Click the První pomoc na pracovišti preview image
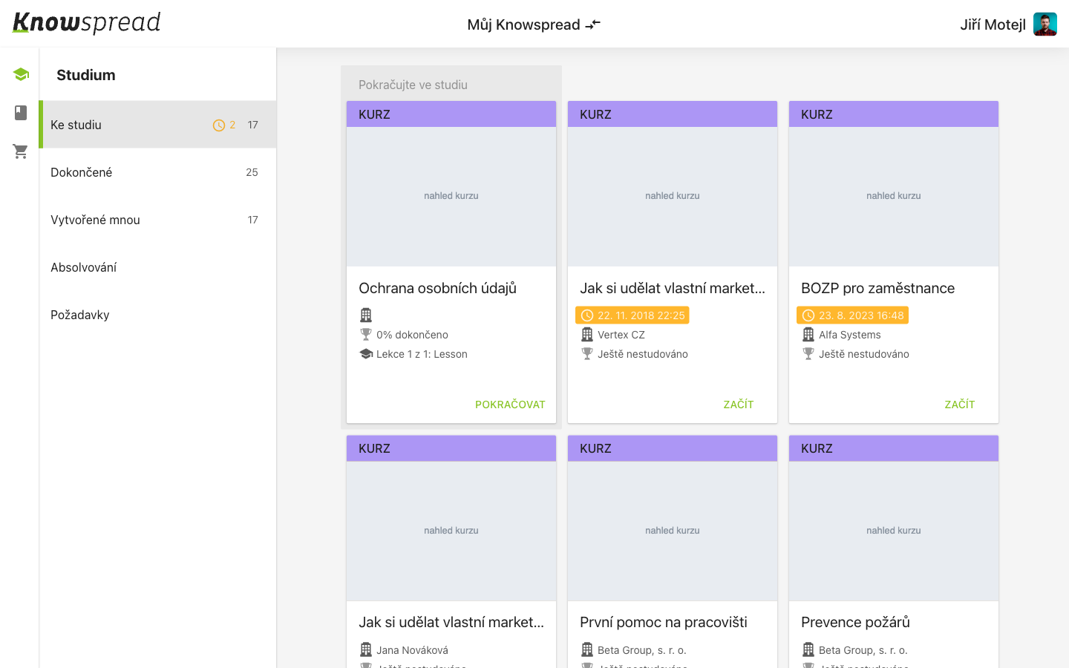 (673, 531)
